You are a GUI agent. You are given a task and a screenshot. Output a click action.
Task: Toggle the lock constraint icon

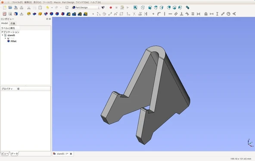(x=206, y=14)
